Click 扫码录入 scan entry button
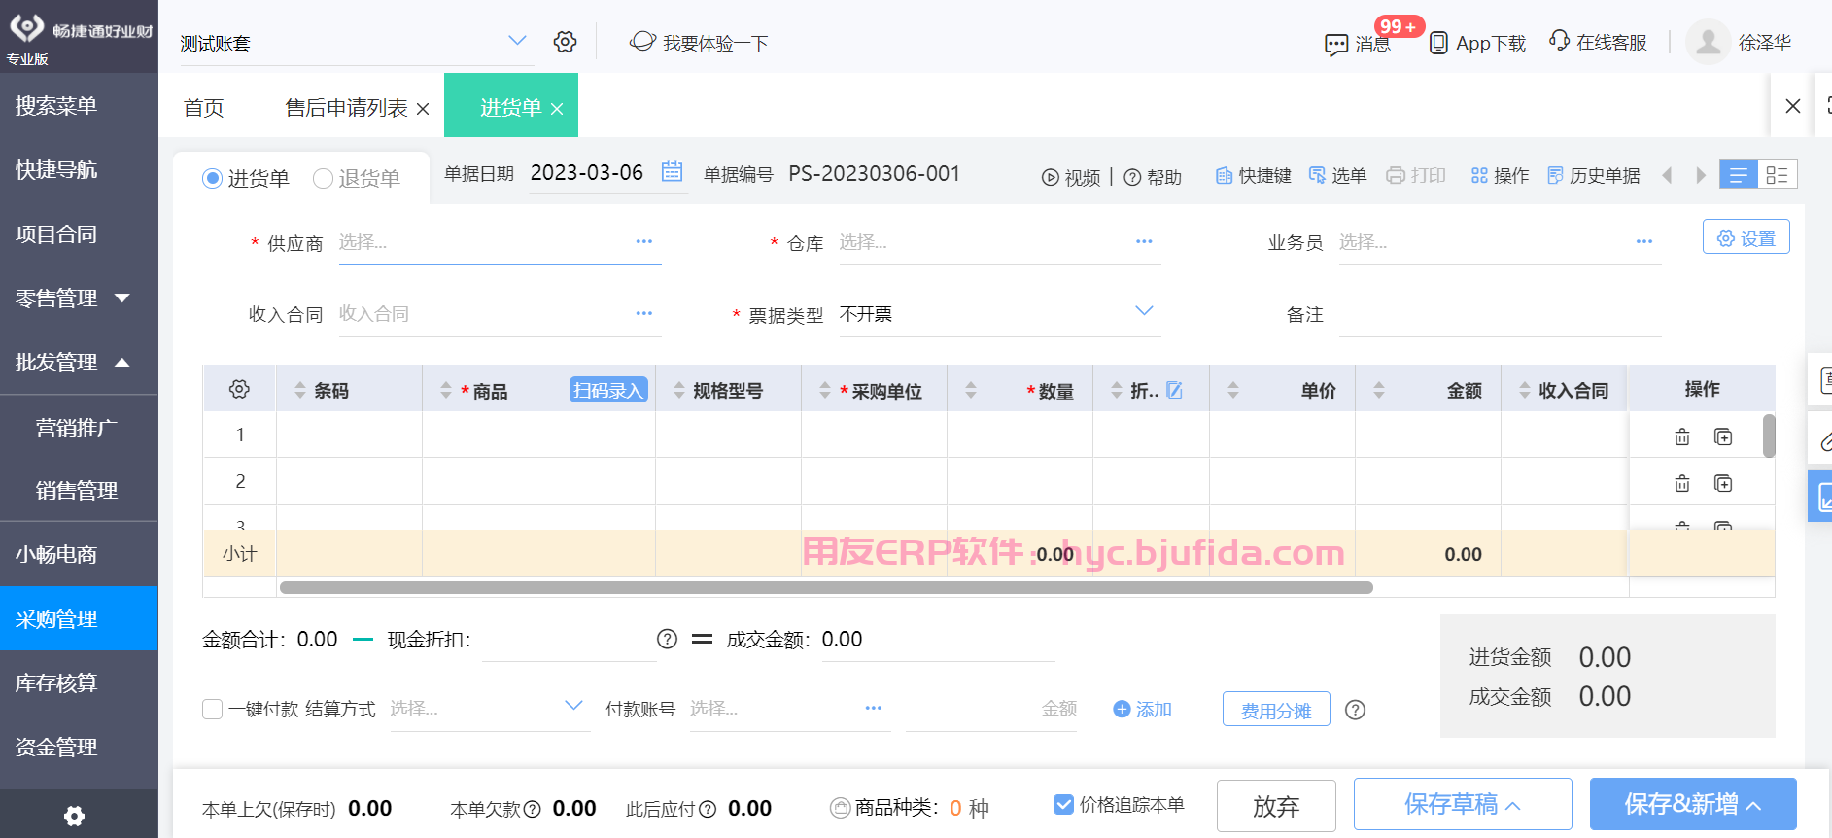Viewport: 1832px width, 838px height. point(608,390)
